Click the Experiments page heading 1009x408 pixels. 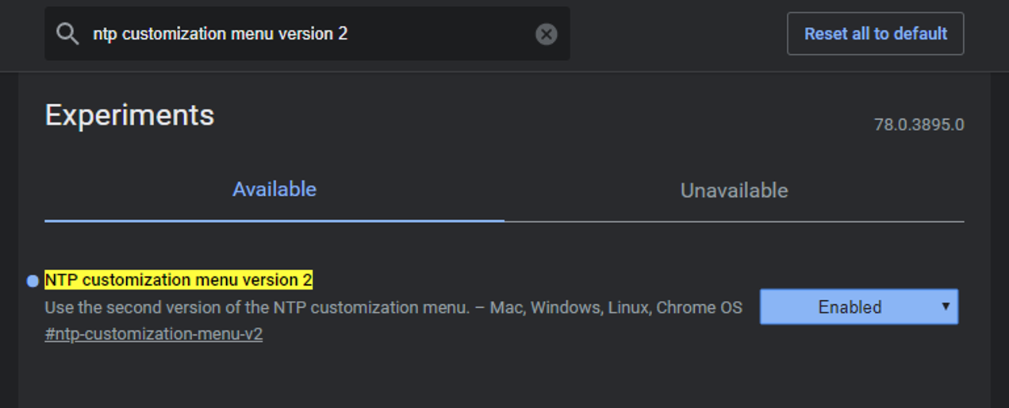[x=129, y=115]
